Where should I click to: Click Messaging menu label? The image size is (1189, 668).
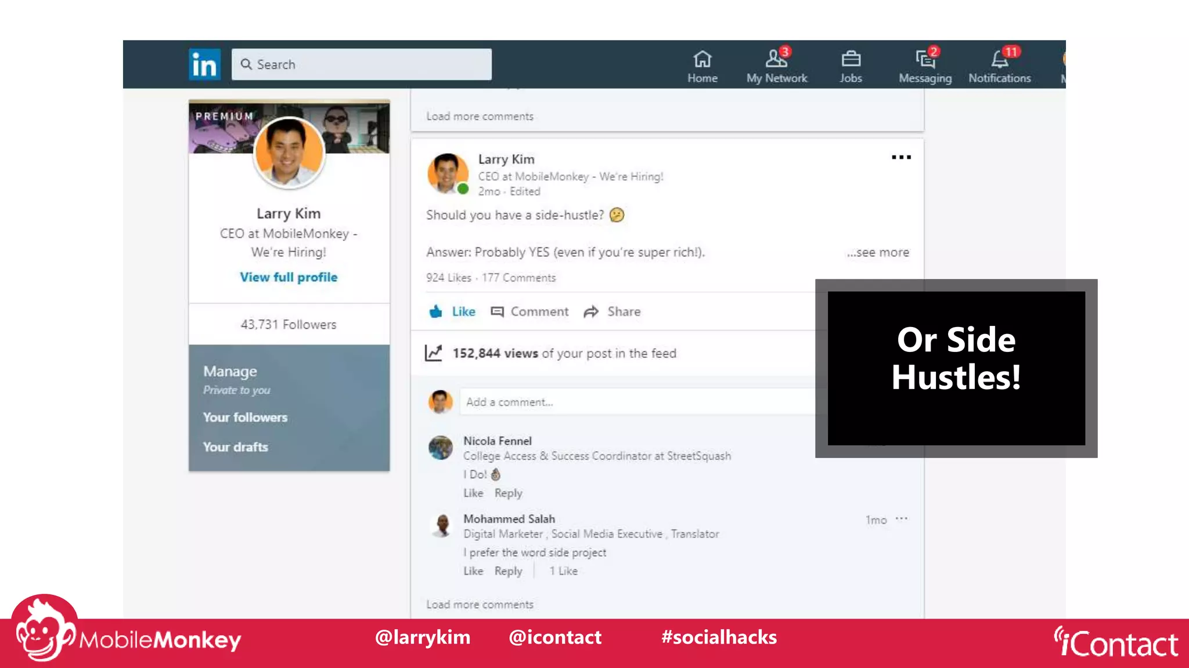coord(925,78)
